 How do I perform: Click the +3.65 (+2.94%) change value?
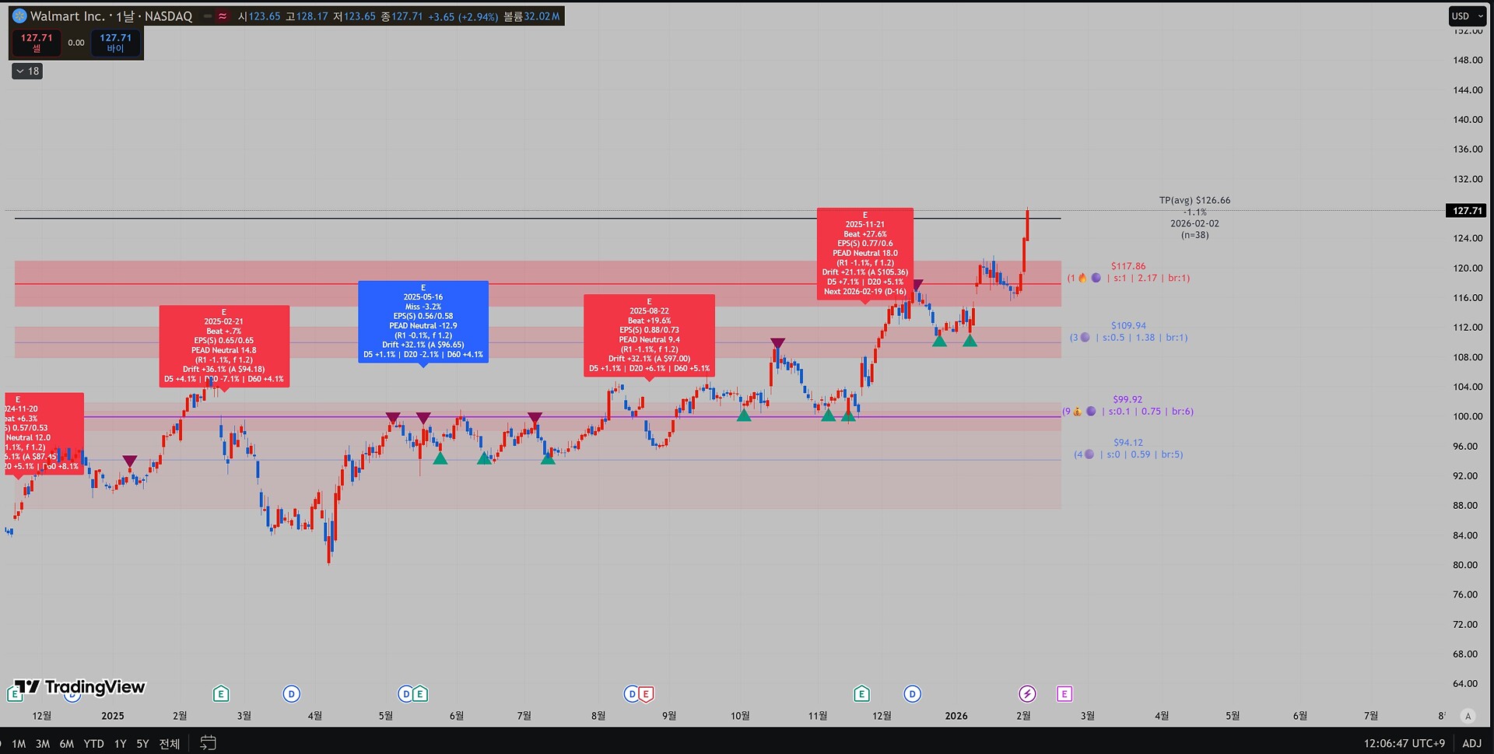click(463, 16)
